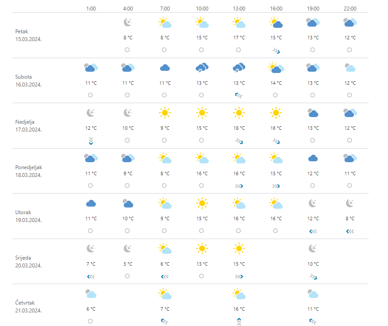
Task: Click Wednesday 4:00 temperature 5 °C
Action: tap(127, 264)
